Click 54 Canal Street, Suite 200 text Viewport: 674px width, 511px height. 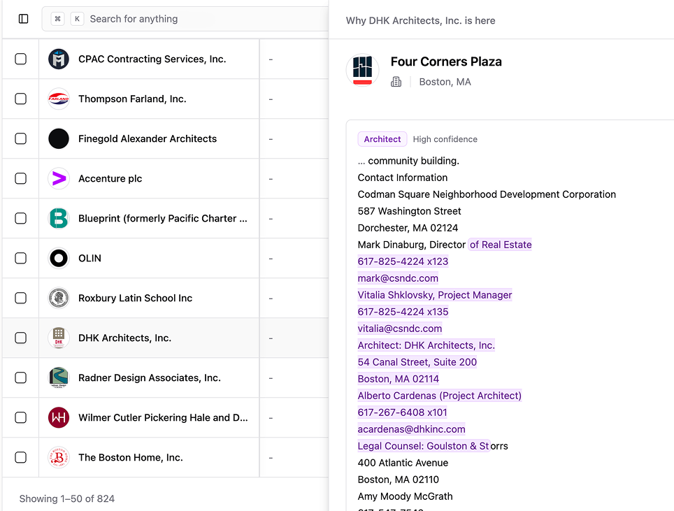(x=417, y=362)
